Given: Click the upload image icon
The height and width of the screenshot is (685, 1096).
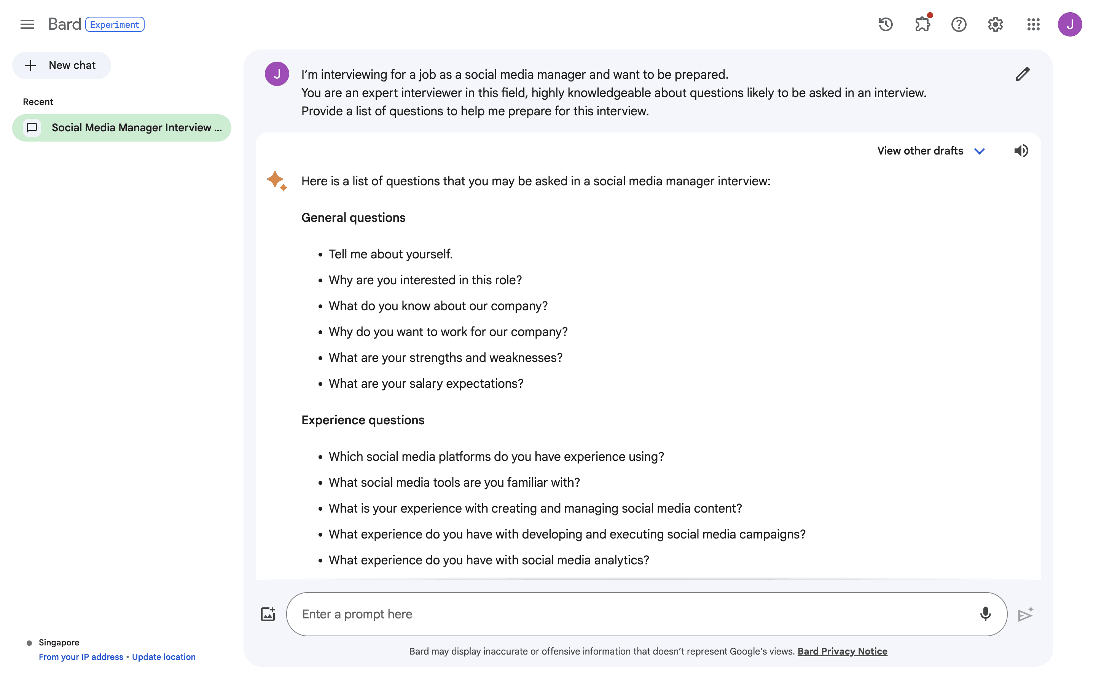Looking at the screenshot, I should pos(268,614).
